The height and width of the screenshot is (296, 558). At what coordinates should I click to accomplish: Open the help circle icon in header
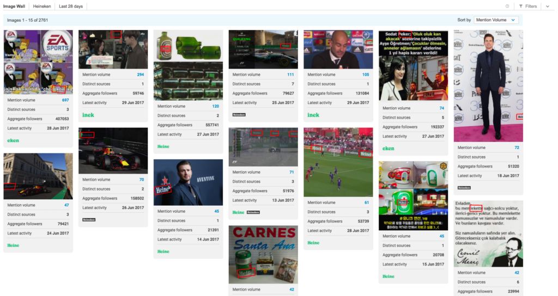507,6
